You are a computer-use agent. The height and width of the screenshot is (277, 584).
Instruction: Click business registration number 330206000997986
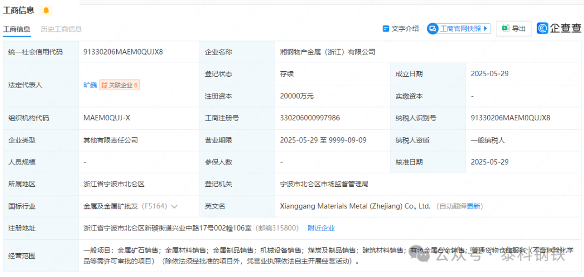tap(310, 118)
